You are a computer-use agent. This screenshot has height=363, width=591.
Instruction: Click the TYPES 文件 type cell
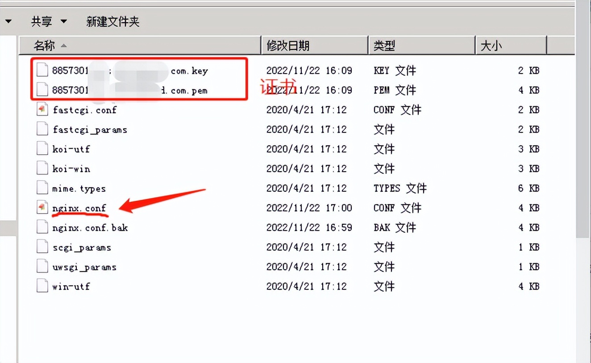(x=400, y=188)
